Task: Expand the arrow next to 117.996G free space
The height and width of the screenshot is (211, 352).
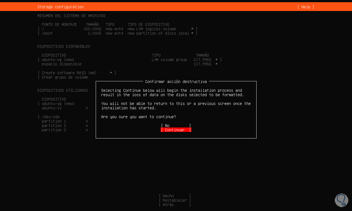Action: coord(217,64)
